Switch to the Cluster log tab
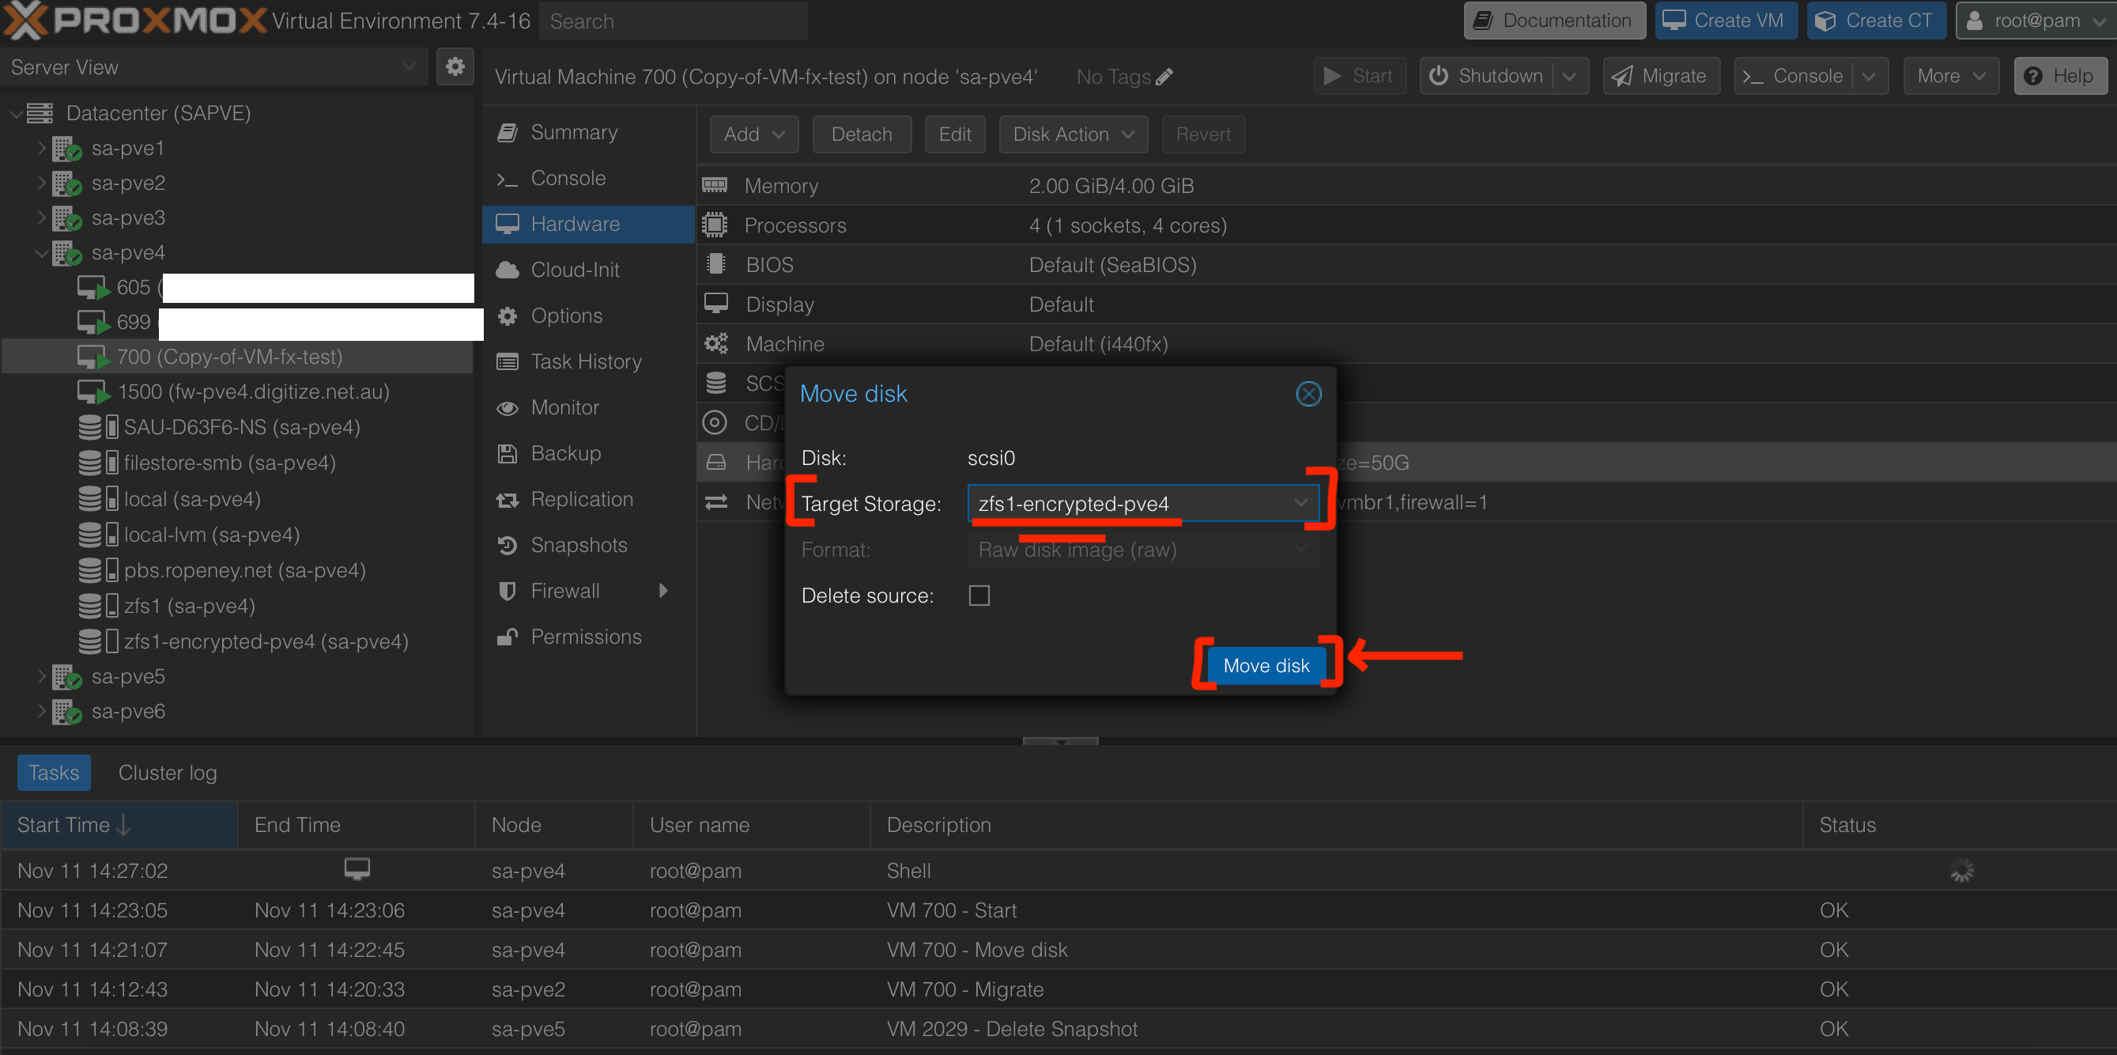 pos(167,772)
